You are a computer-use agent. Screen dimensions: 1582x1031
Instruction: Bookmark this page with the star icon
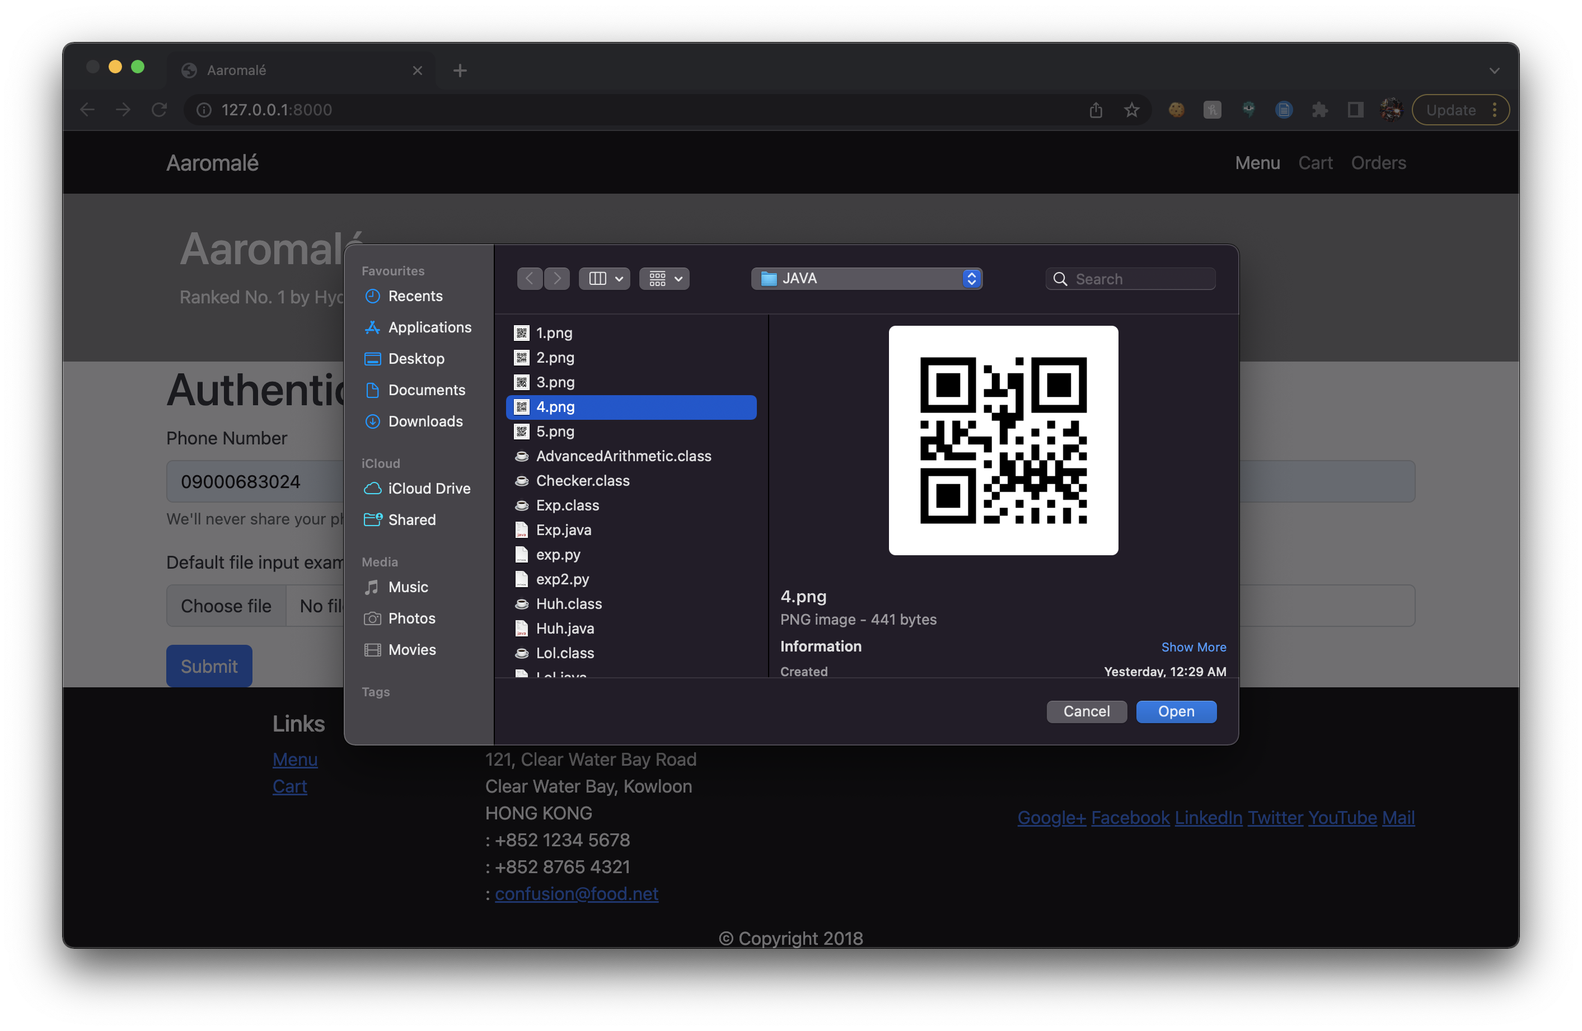(1132, 110)
